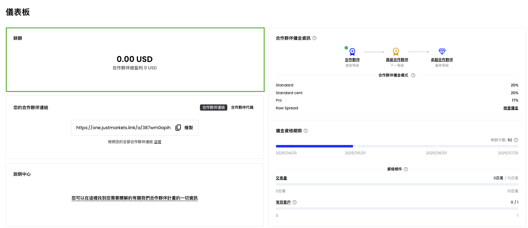This screenshot has height=228, width=528.
Task: Click the 2025/05/01 date label
Action: (x=355, y=153)
